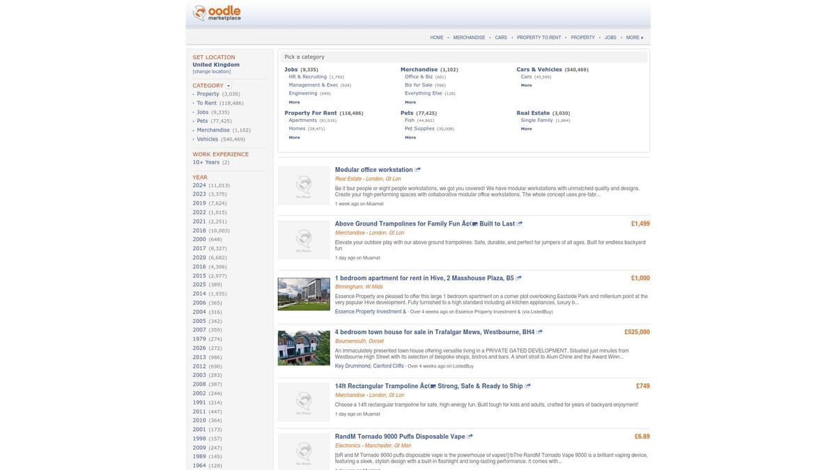
Task: Open the RandM Tornado 9000 Puffs Disposable Vape listing
Action: [400, 437]
